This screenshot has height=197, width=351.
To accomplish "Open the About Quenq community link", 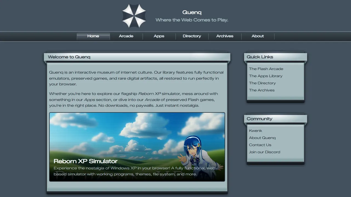I will [262, 138].
